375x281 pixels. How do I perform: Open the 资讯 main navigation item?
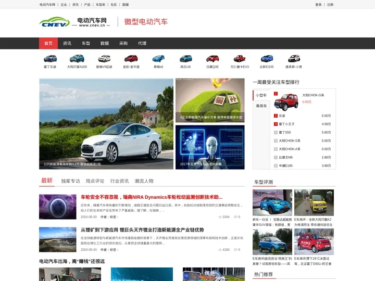click(67, 43)
